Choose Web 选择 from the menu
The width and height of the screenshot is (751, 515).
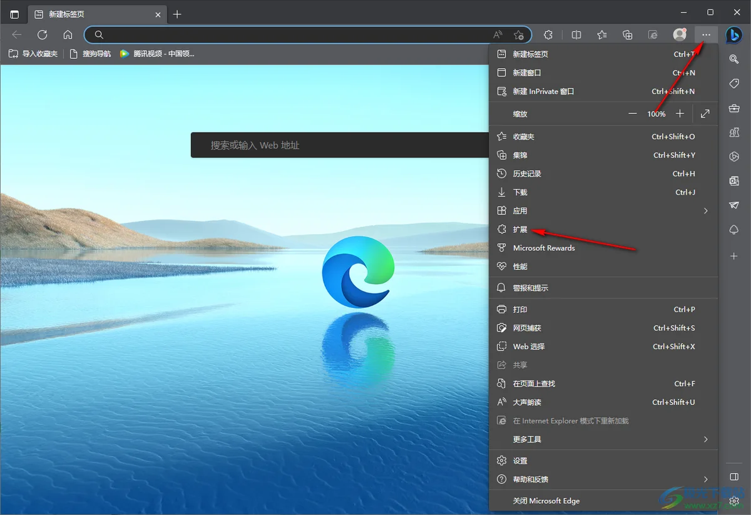[x=603, y=347]
